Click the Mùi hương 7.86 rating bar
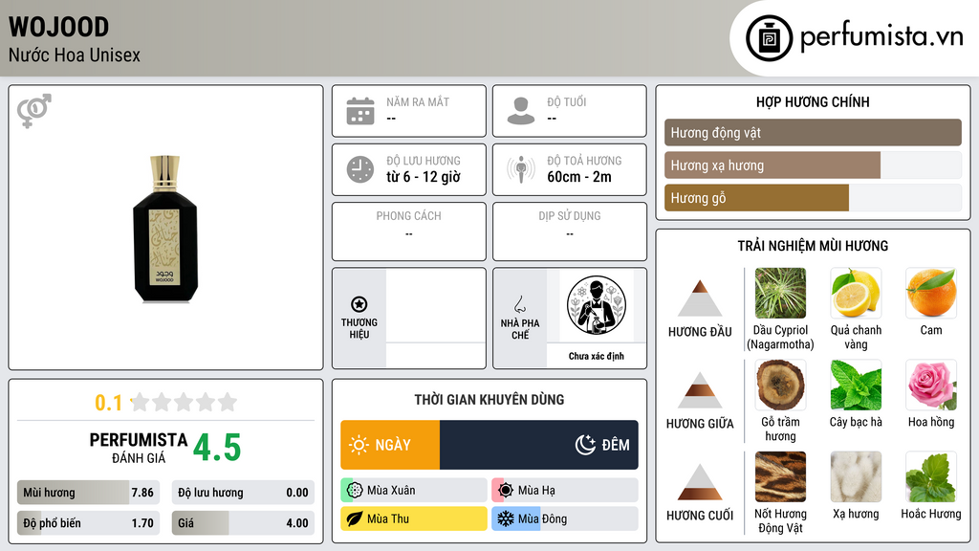 click(x=89, y=493)
